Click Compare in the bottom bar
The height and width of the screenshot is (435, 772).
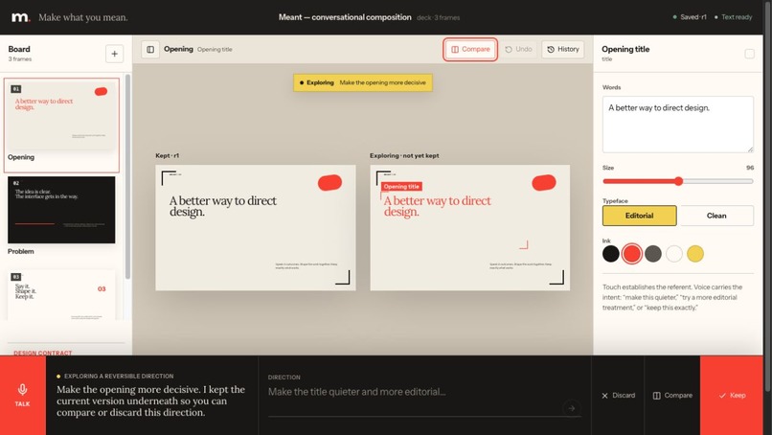click(672, 395)
